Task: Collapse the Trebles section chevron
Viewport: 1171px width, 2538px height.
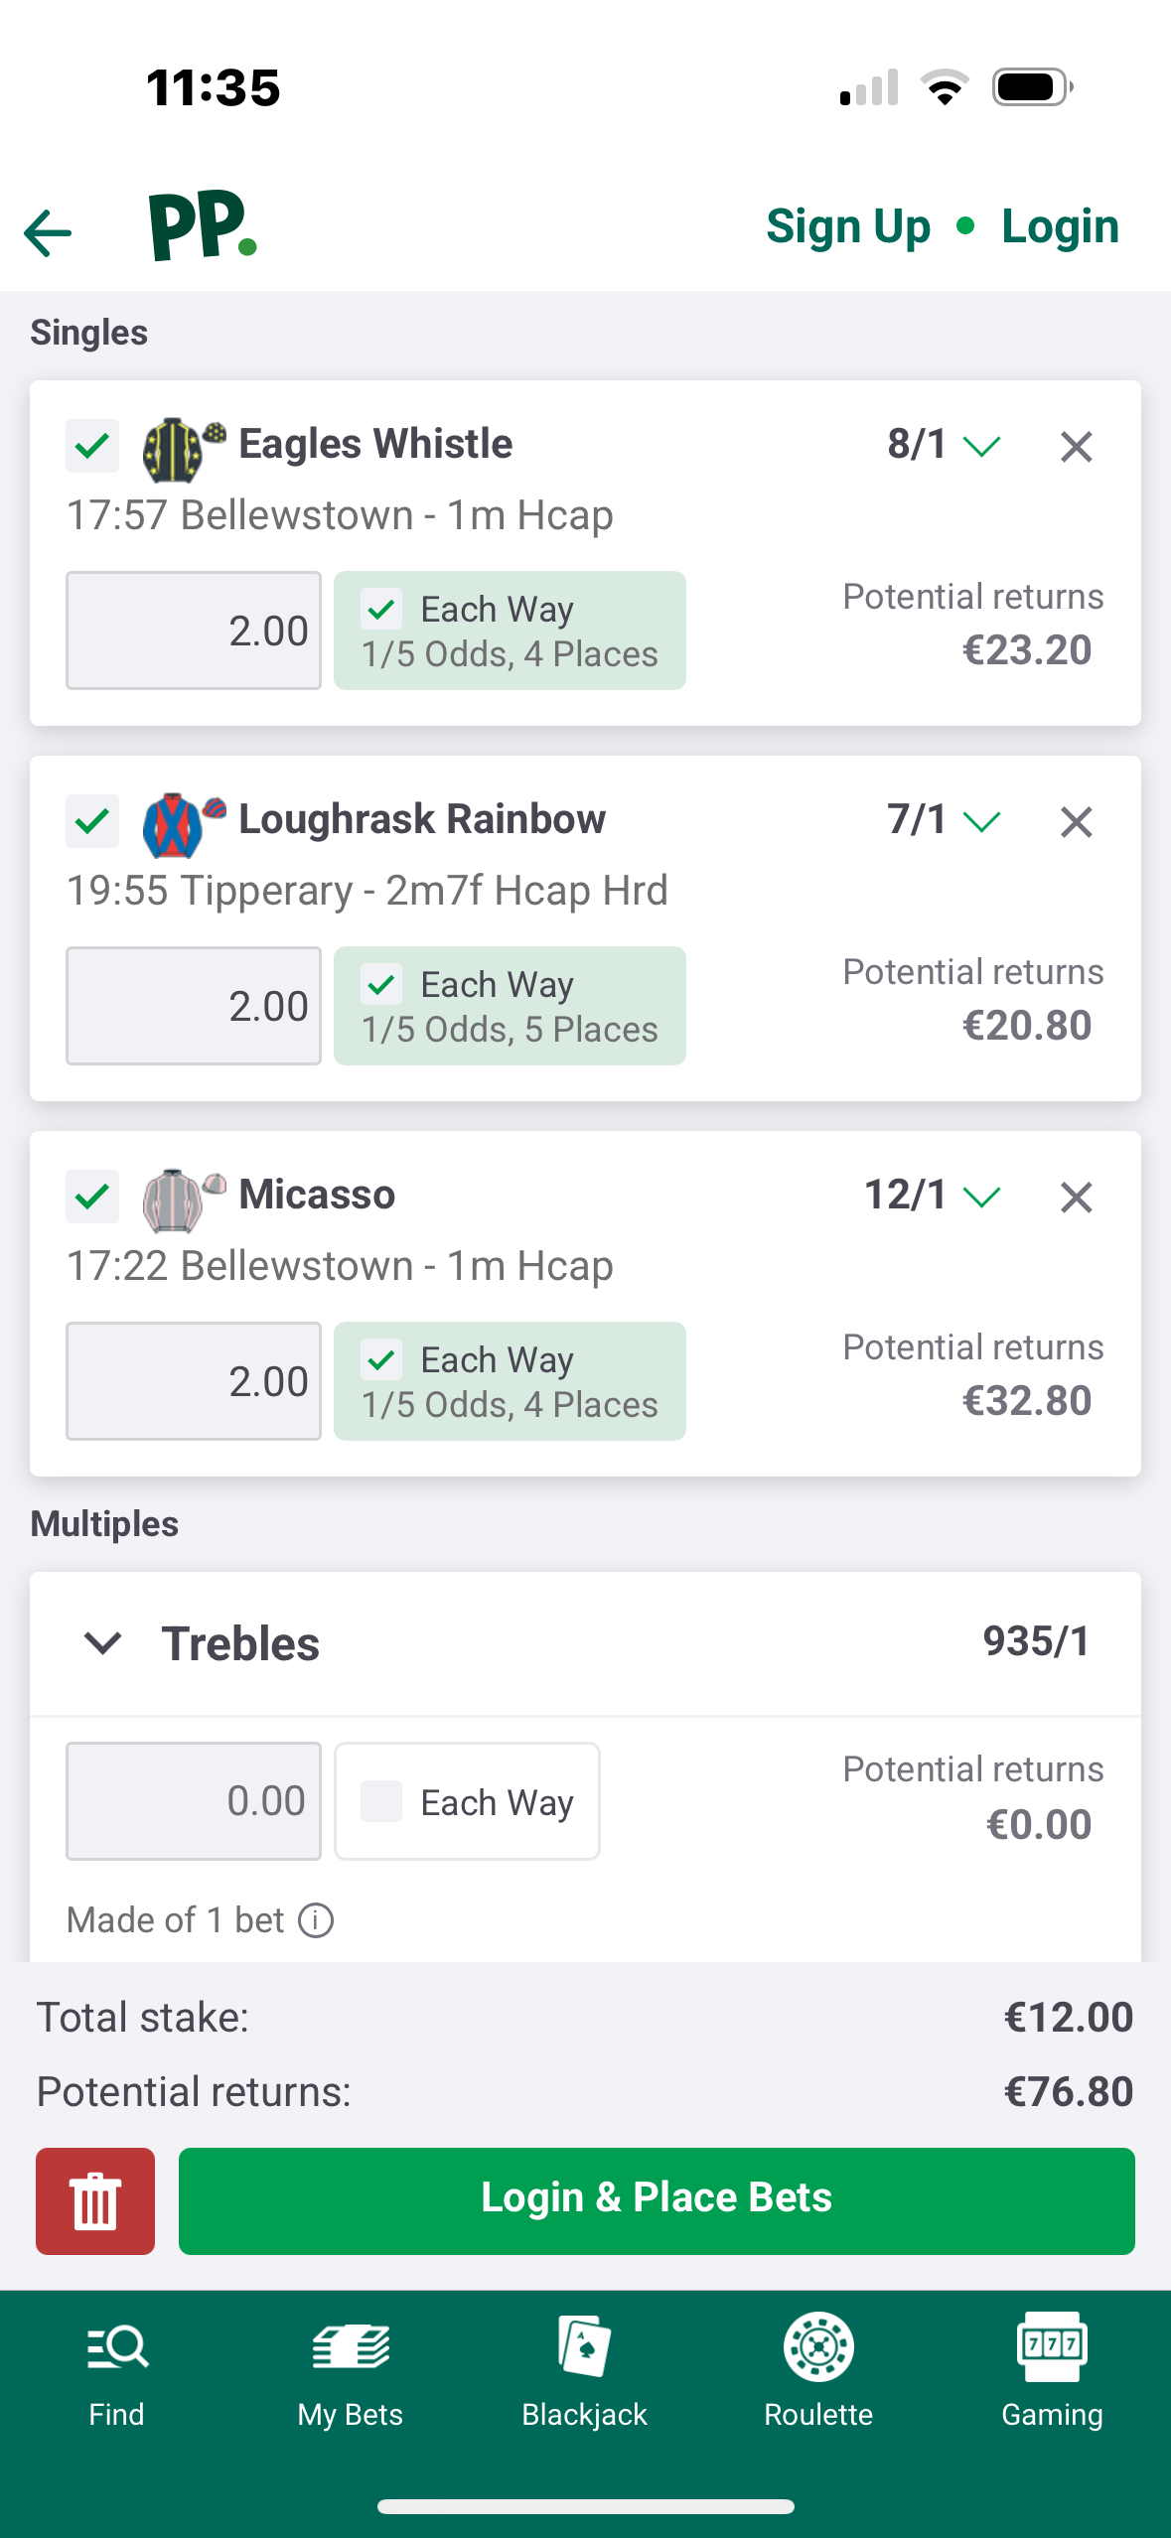Action: click(x=103, y=1643)
